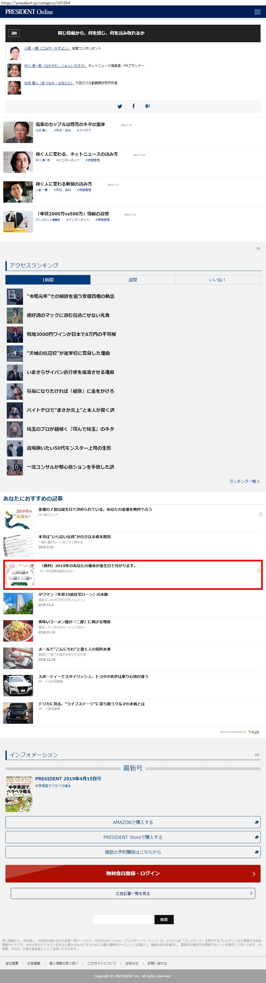Switch ranking to 週間 tab
The width and height of the screenshot is (266, 983).
[133, 280]
